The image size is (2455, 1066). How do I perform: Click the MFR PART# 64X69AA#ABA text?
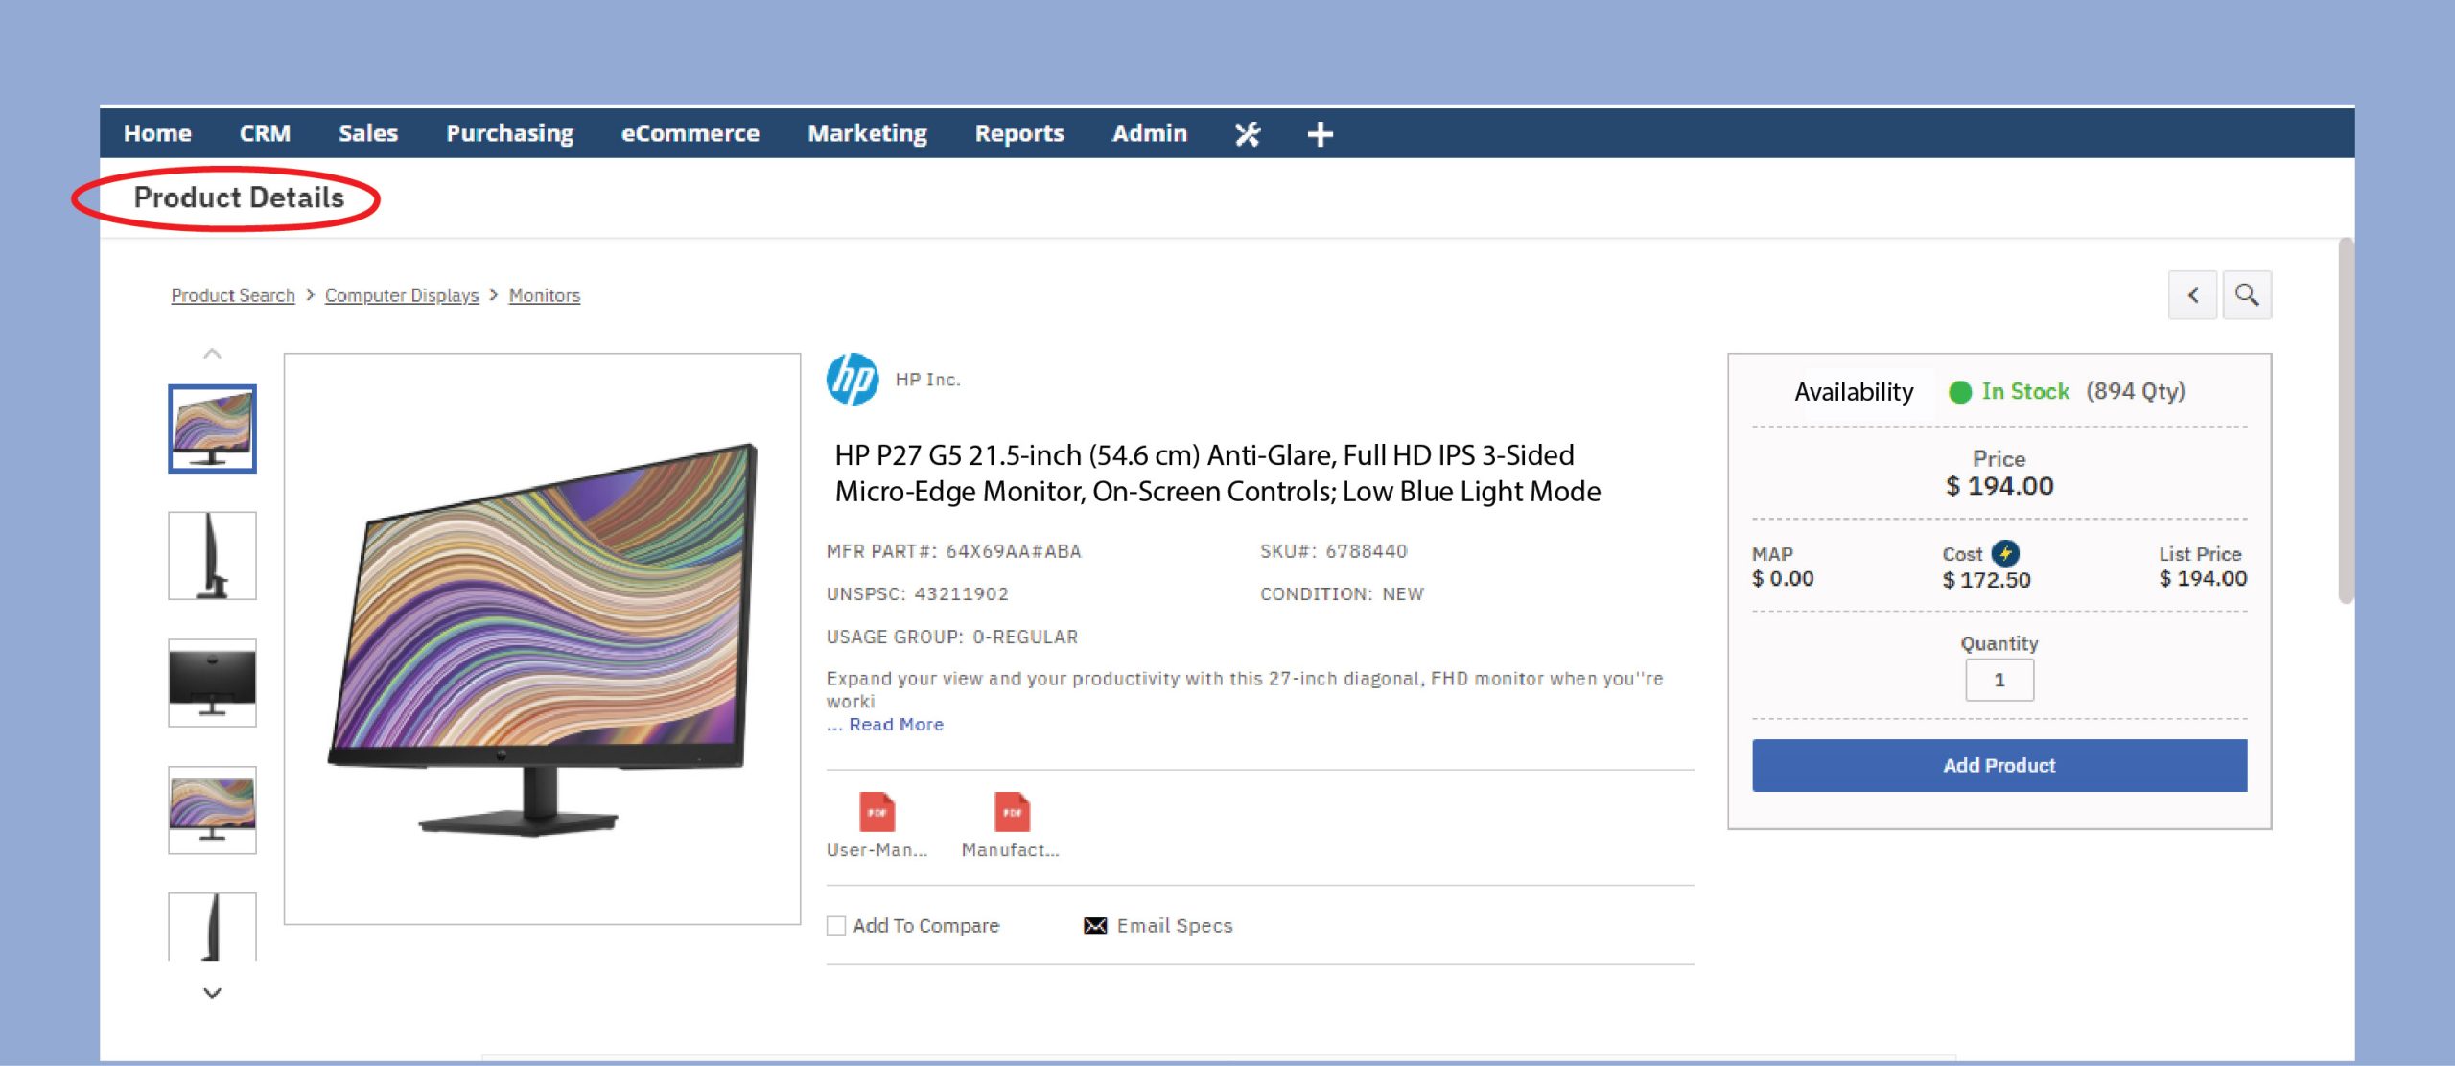point(953,551)
